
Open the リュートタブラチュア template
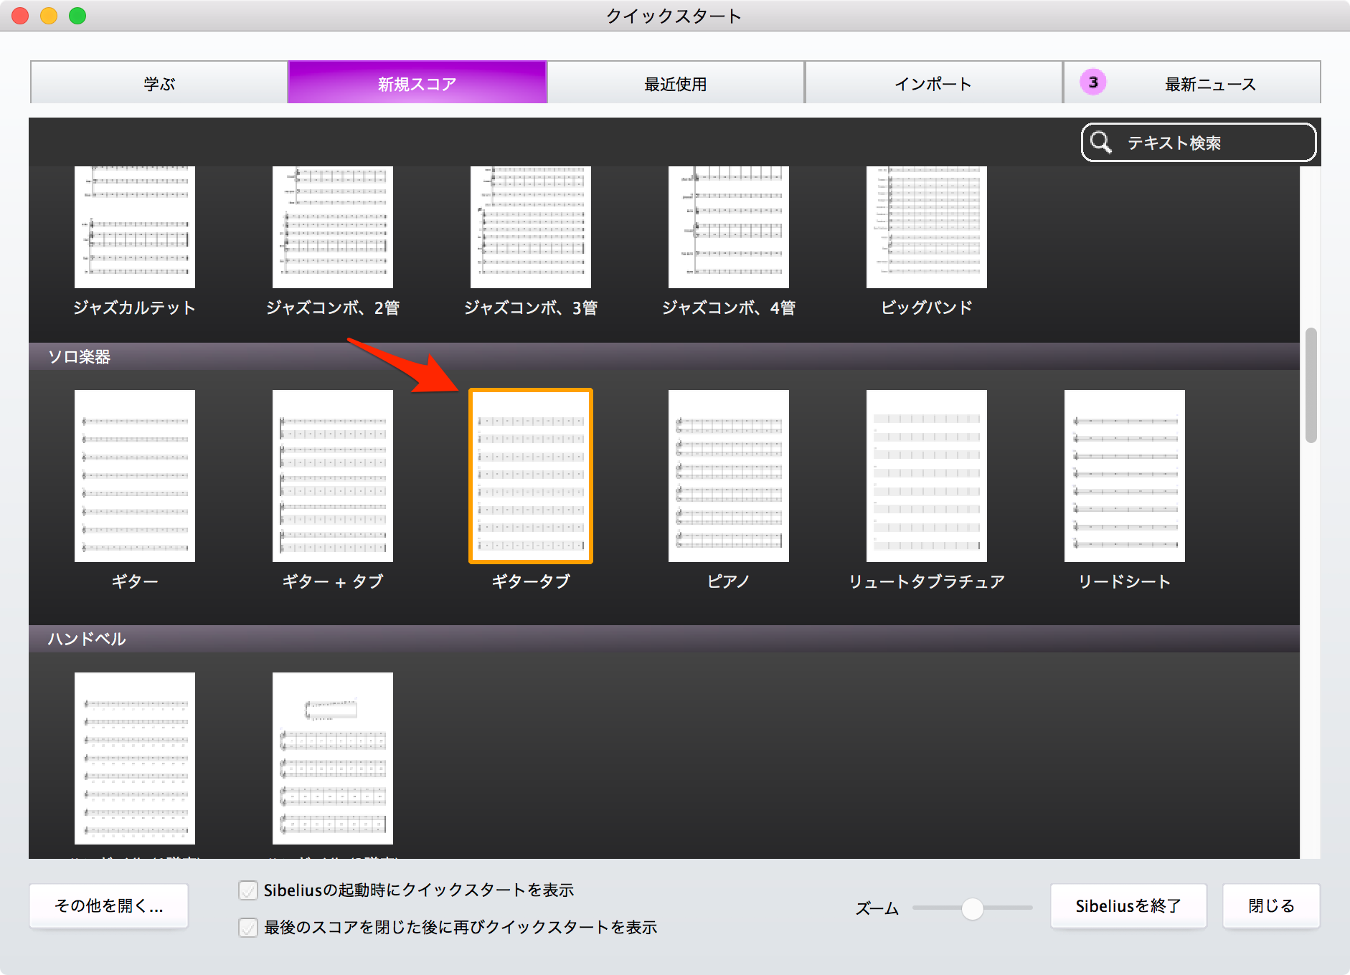927,476
